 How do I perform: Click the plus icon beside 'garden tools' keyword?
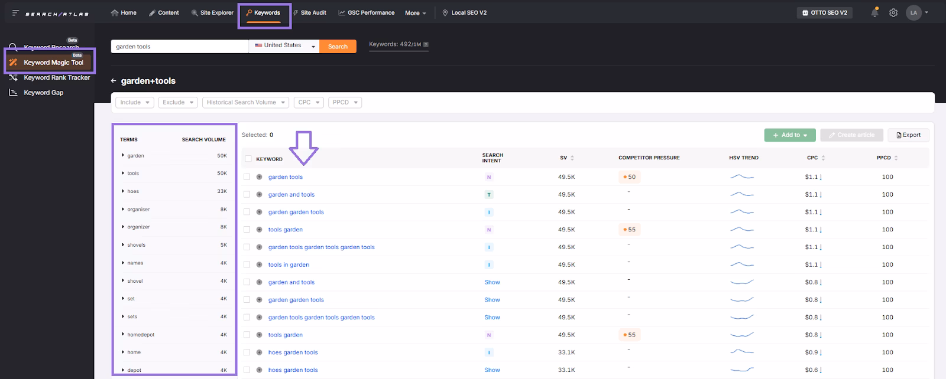click(x=259, y=177)
